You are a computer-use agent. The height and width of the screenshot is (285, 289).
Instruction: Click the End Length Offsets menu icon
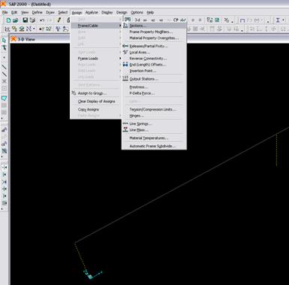pos(125,65)
